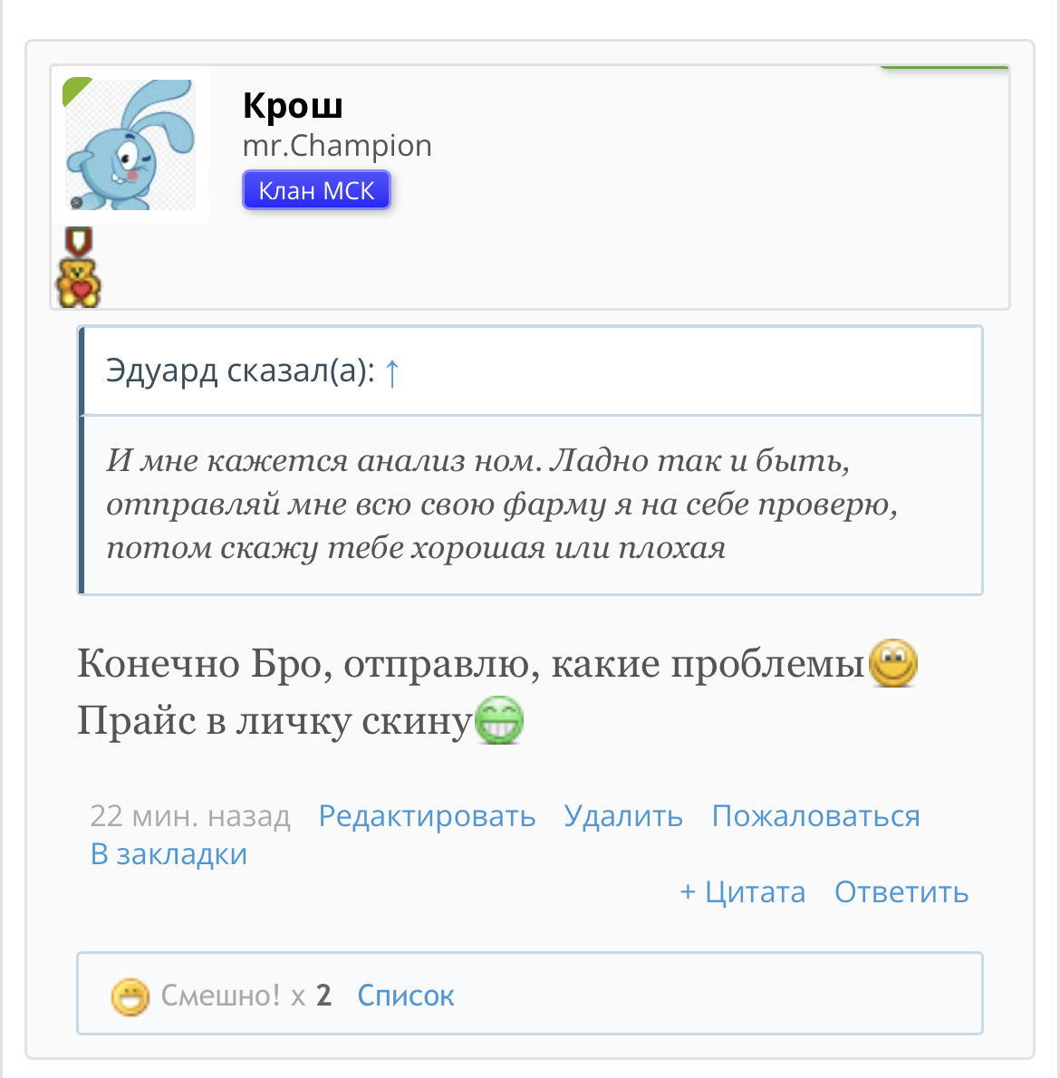Image resolution: width=1060 pixels, height=1078 pixels.
Task: Click the smiling emoji after 'какие проблемы'
Action: pyautogui.click(x=893, y=662)
